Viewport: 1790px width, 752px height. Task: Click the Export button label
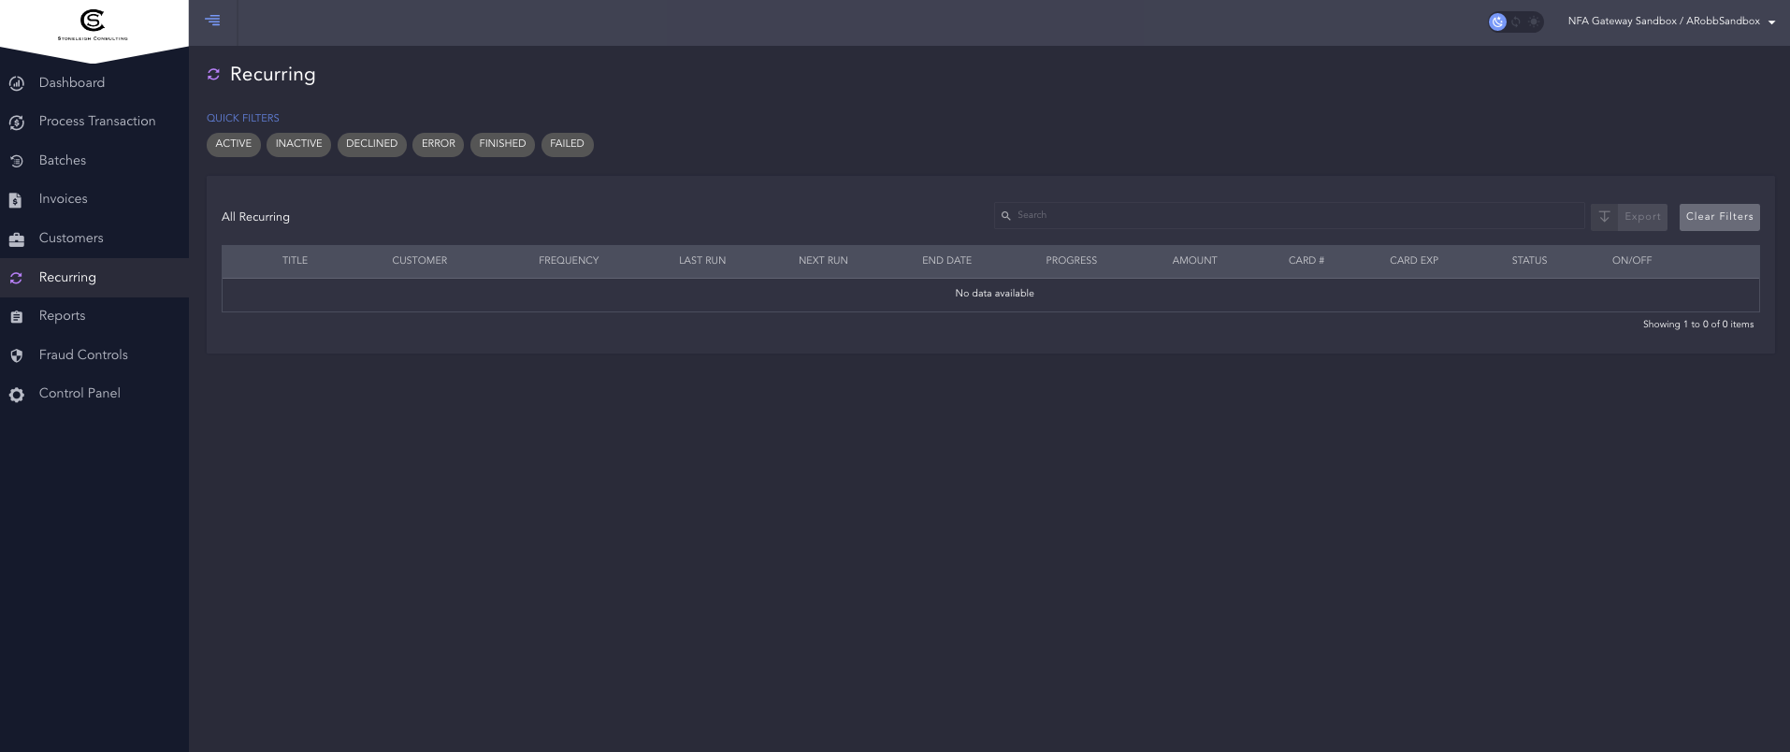click(1642, 217)
